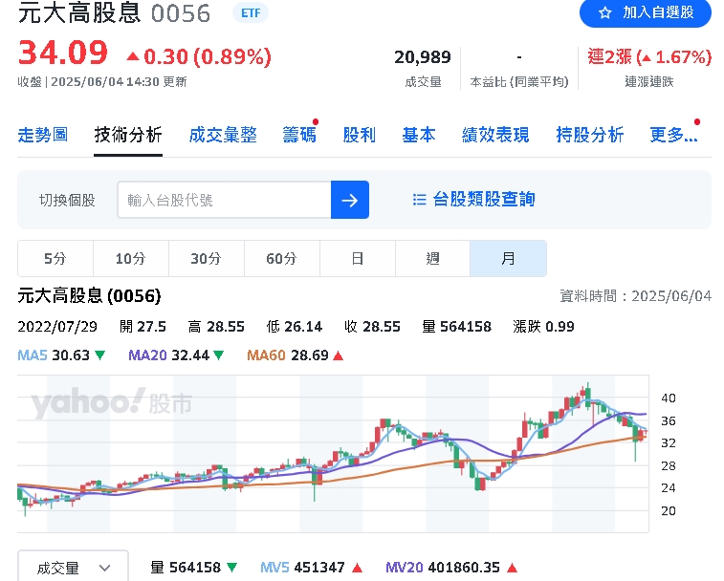Click the 量 564158 value above the chart
This screenshot has height=581, width=724.
pos(456,327)
